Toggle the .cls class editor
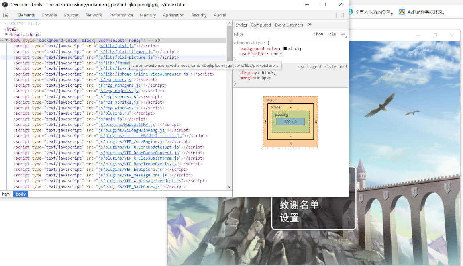The image size is (463, 266). coord(332,34)
